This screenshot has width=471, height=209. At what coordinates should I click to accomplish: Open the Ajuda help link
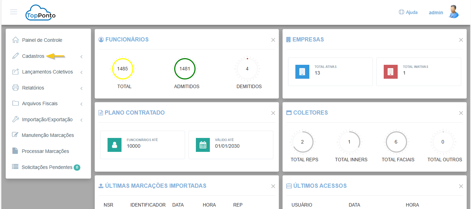(x=408, y=12)
